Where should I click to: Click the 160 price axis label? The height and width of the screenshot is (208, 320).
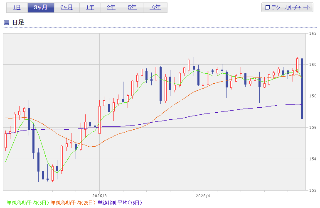coord(313,65)
